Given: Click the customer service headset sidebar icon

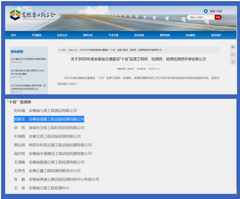Looking at the screenshot, I should [233, 47].
